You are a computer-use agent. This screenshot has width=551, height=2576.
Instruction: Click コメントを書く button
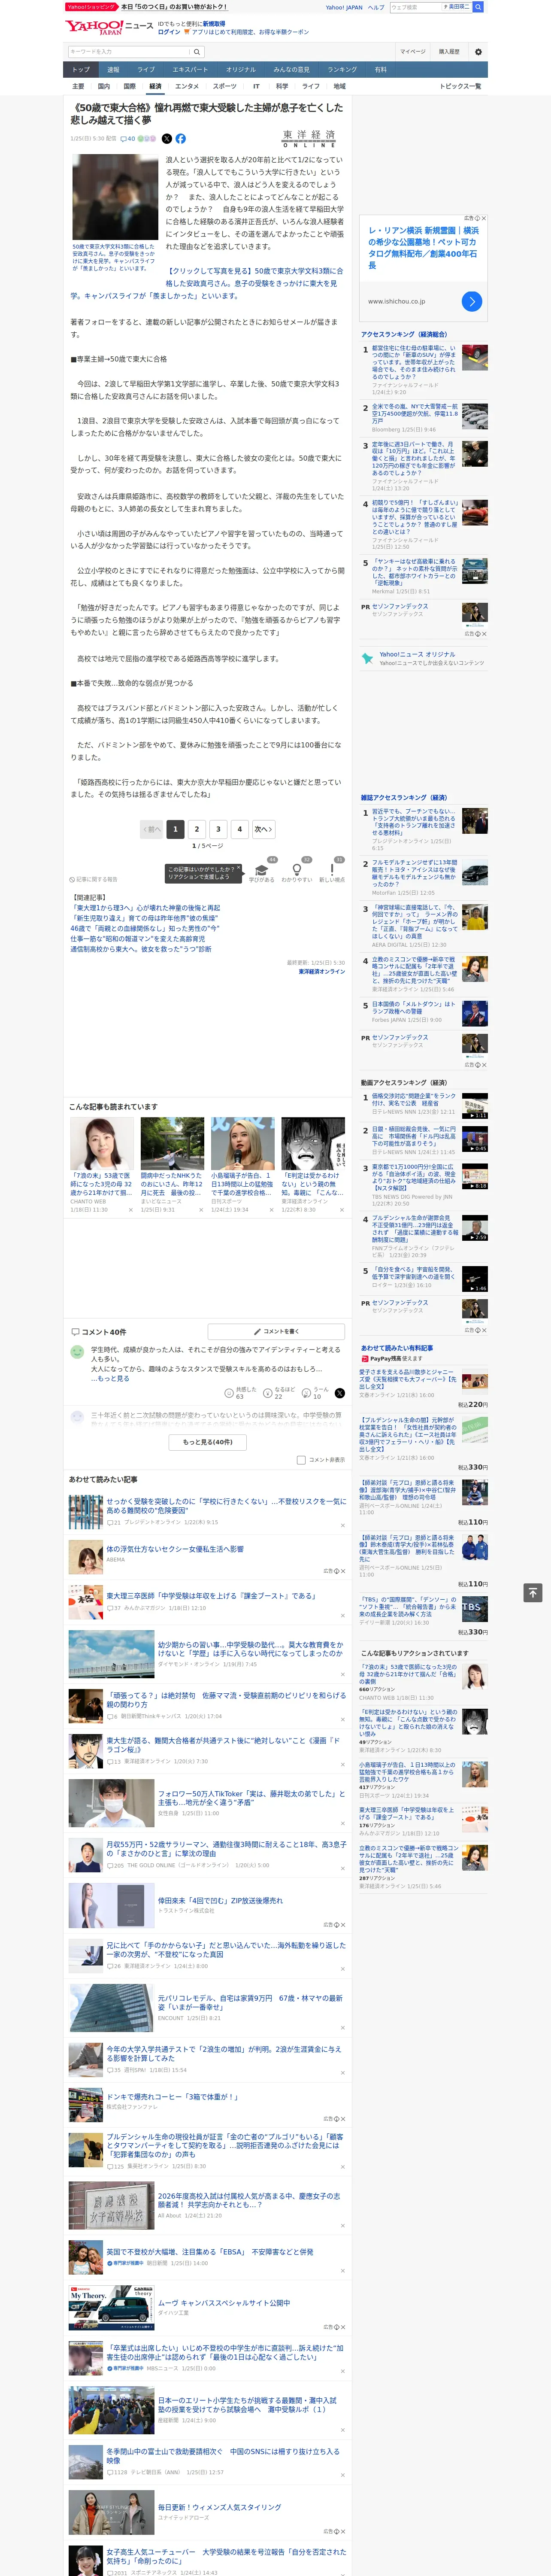tap(276, 1331)
